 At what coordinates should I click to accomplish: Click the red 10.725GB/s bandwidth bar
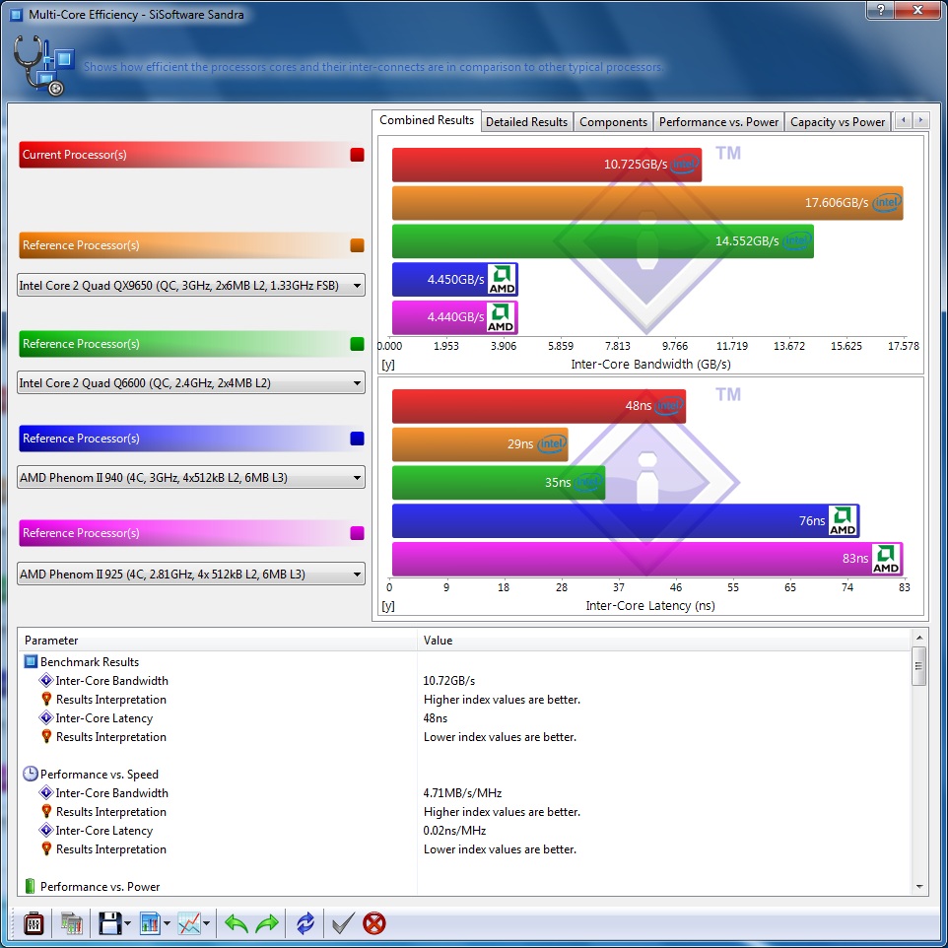coord(547,165)
